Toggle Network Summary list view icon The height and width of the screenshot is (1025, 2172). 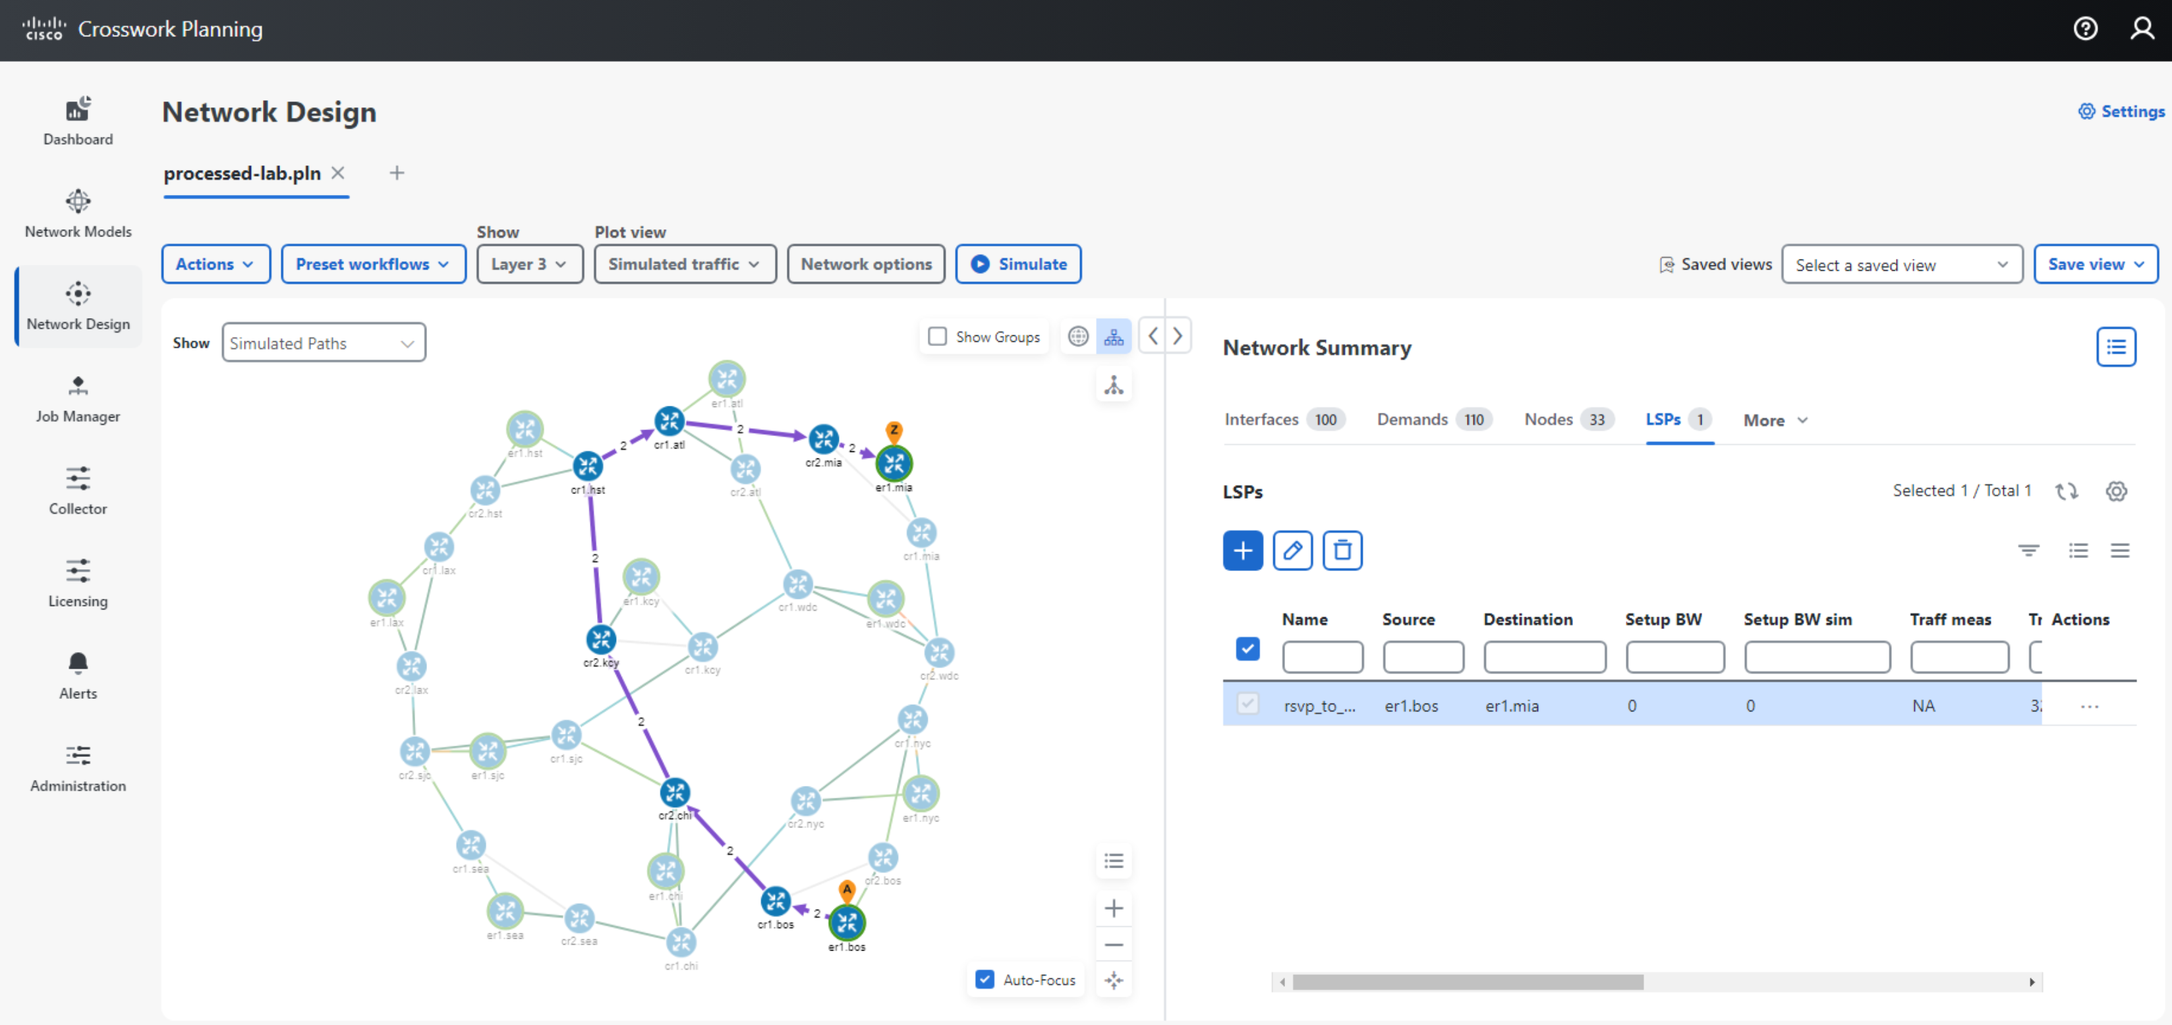point(2115,346)
